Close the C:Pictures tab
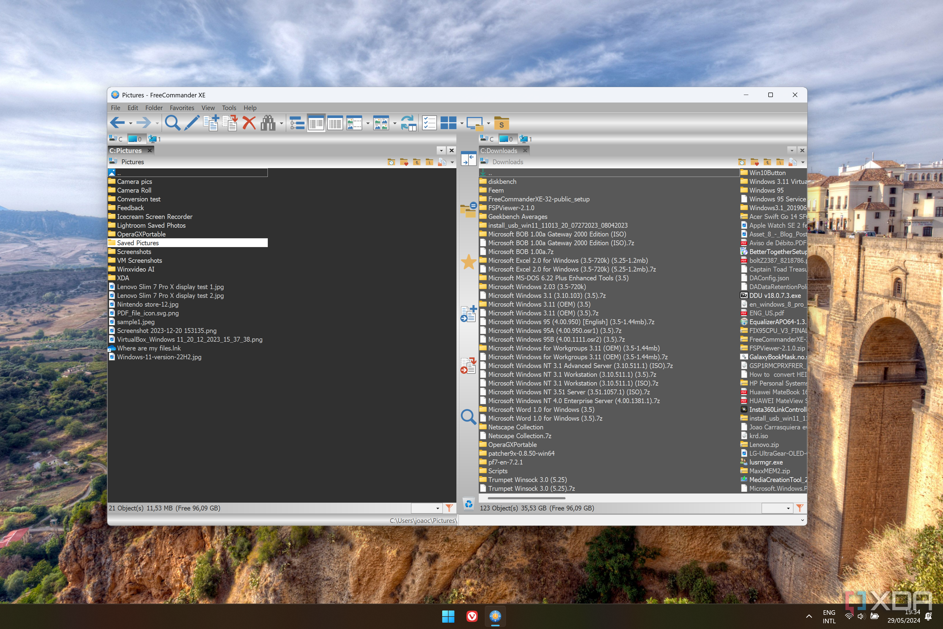943x629 pixels. (x=150, y=150)
